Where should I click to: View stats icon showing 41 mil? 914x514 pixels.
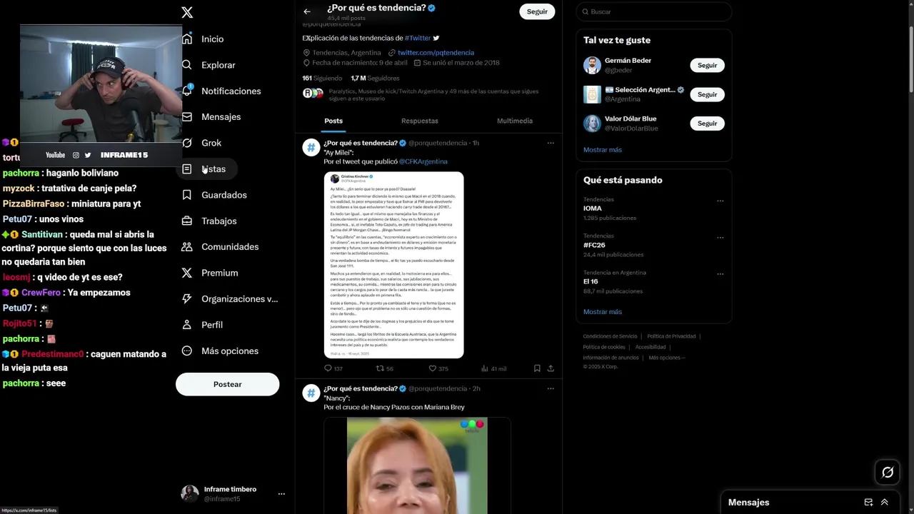485,368
